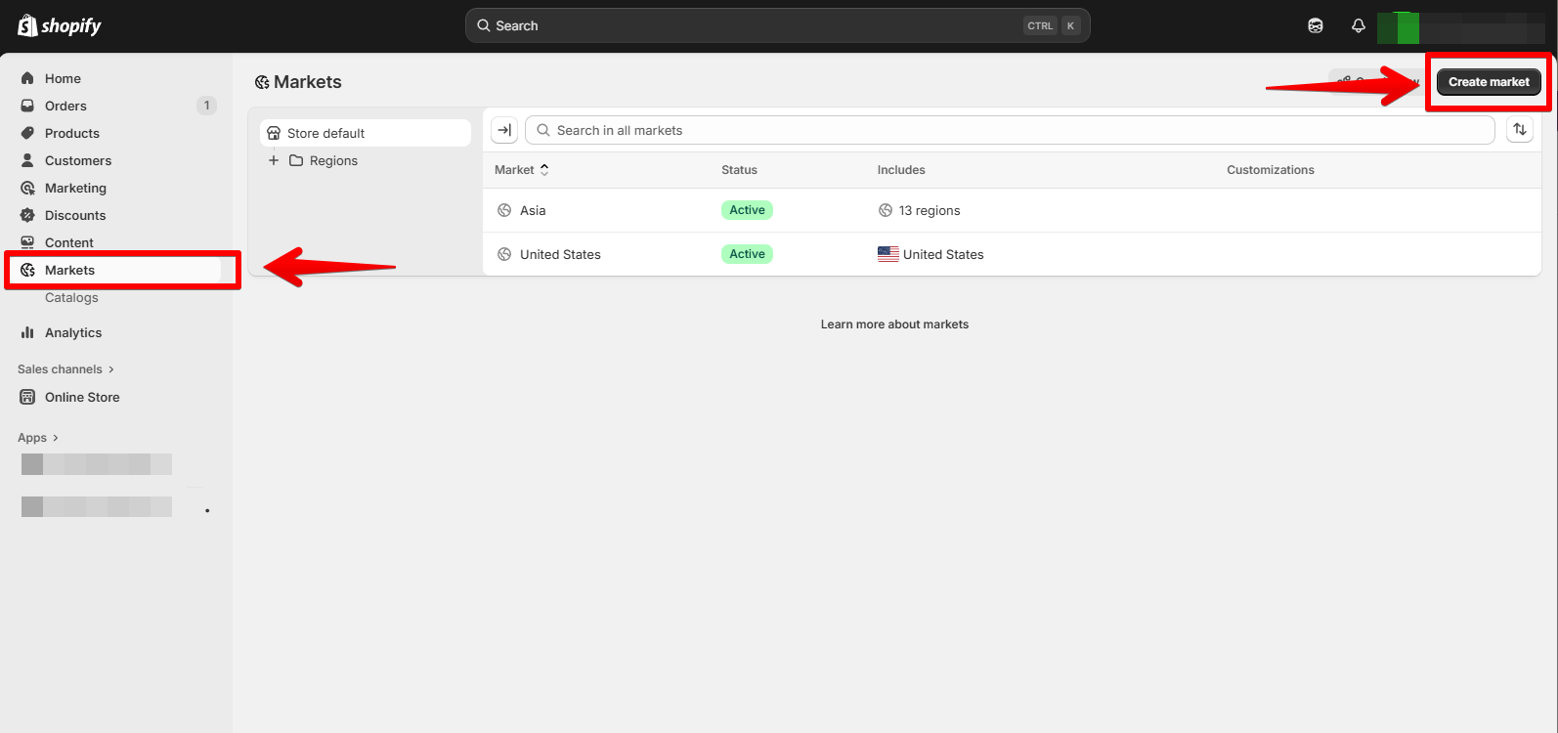Click United States in the Includes column

(943, 254)
